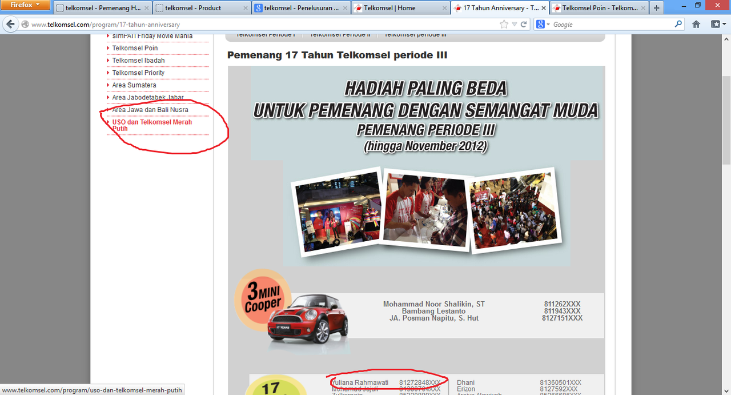Click the scrollbar down arrow
The height and width of the screenshot is (395, 731).
[726, 390]
